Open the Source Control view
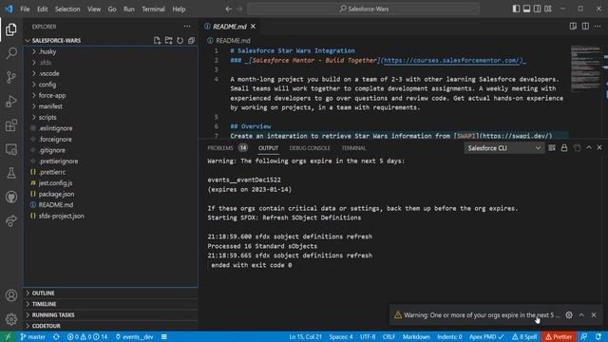Viewport: 608px width, 342px height. pyautogui.click(x=11, y=77)
